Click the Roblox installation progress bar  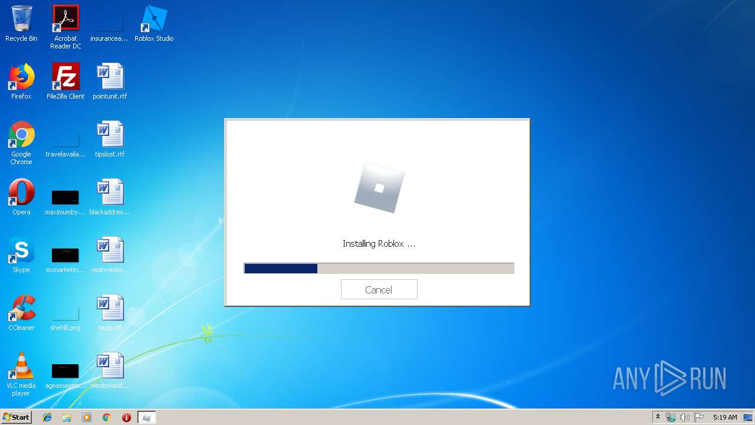tap(379, 269)
